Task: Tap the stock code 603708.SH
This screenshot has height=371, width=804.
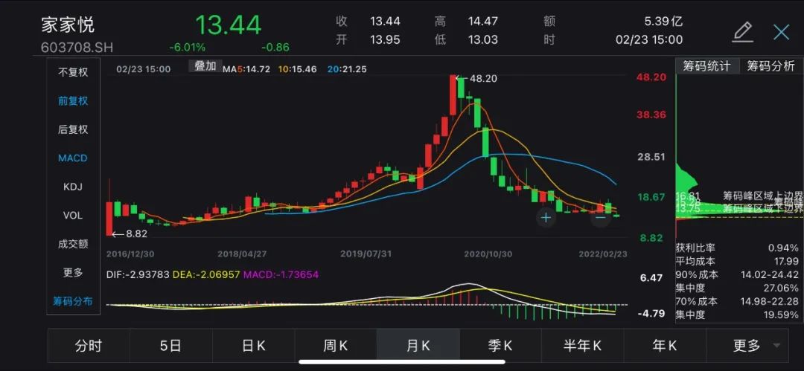Action: pos(77,48)
